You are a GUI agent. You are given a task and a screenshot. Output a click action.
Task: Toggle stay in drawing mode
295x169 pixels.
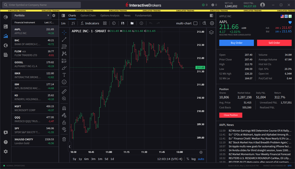(64, 115)
